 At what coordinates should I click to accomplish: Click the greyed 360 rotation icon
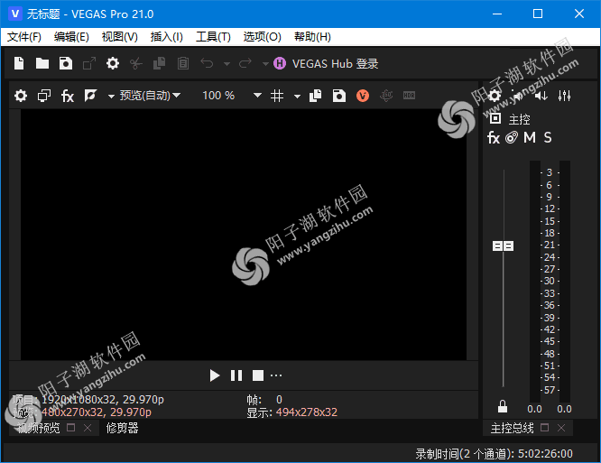coord(386,96)
